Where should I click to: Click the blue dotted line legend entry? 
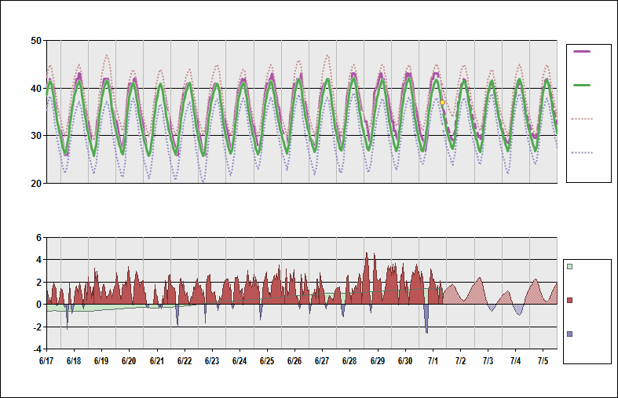click(x=582, y=152)
